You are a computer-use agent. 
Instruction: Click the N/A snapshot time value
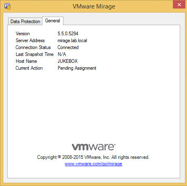pos(62,54)
